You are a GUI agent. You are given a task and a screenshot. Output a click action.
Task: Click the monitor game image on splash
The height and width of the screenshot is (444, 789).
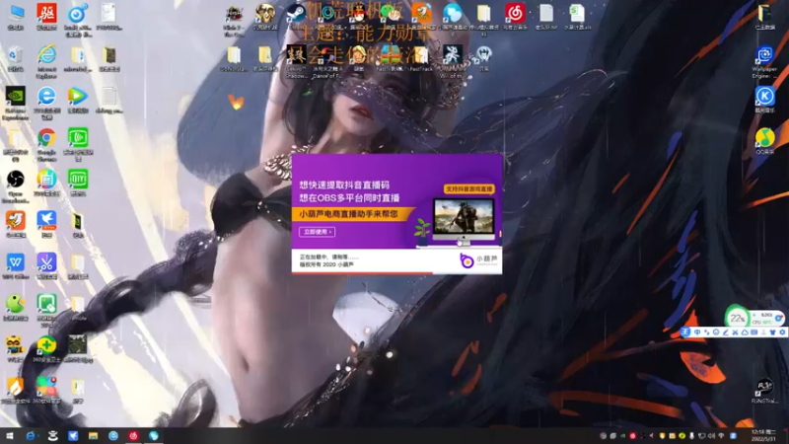coord(464,217)
